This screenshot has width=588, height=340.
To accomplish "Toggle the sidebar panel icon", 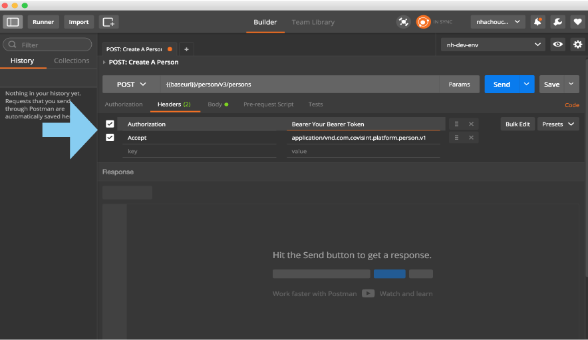I will [13, 22].
